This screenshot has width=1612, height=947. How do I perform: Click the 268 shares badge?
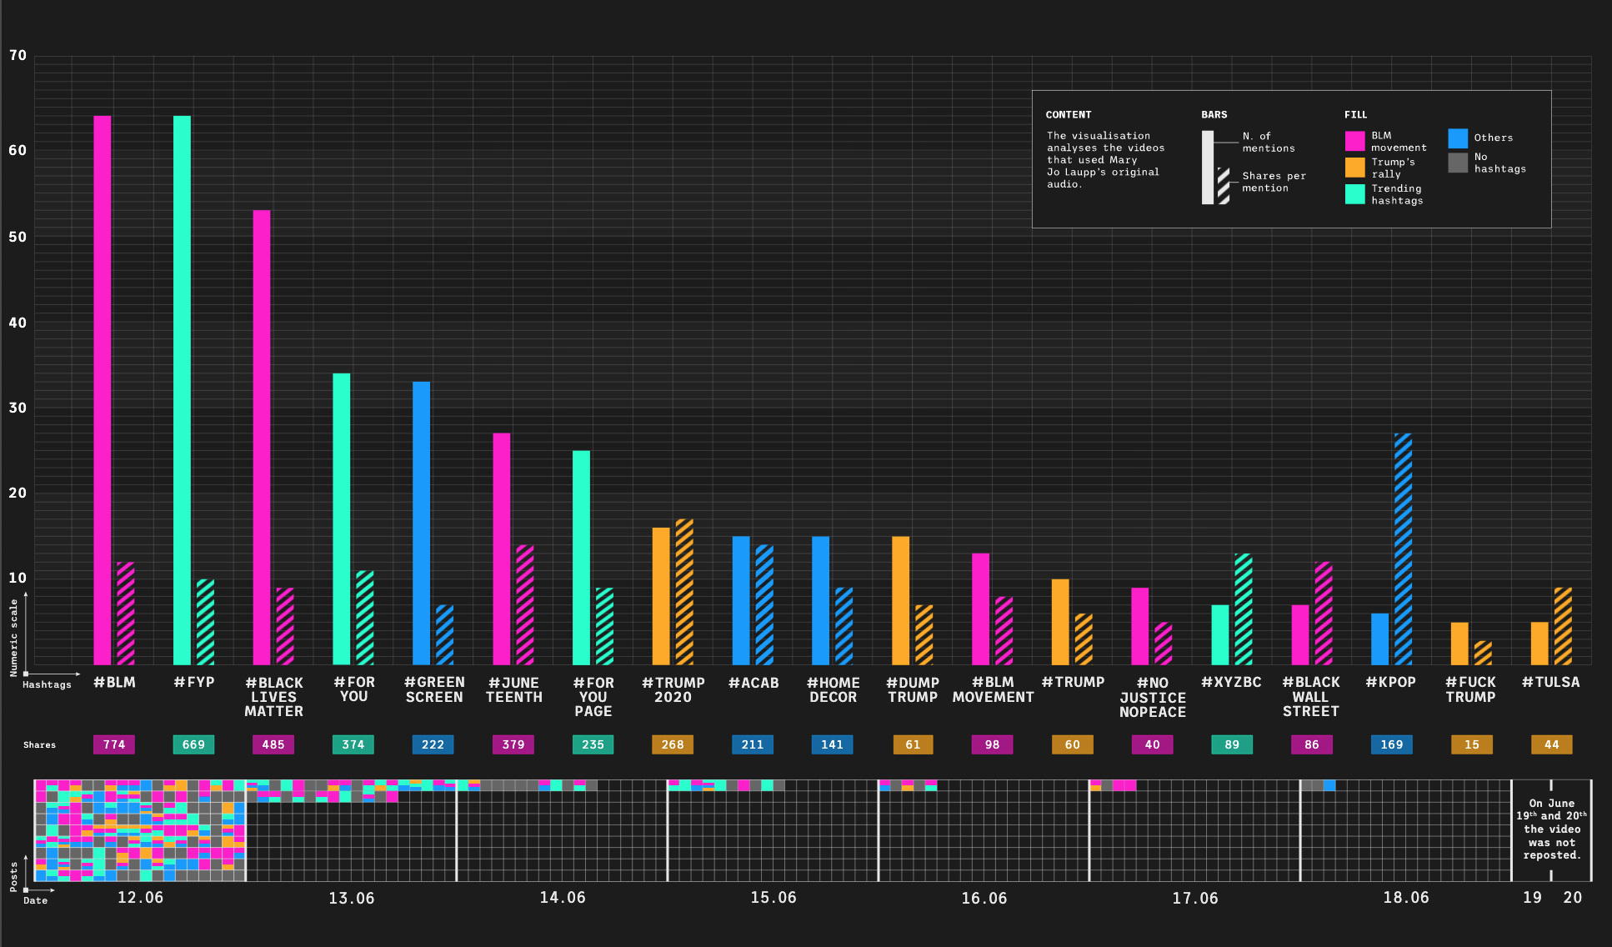pos(673,744)
